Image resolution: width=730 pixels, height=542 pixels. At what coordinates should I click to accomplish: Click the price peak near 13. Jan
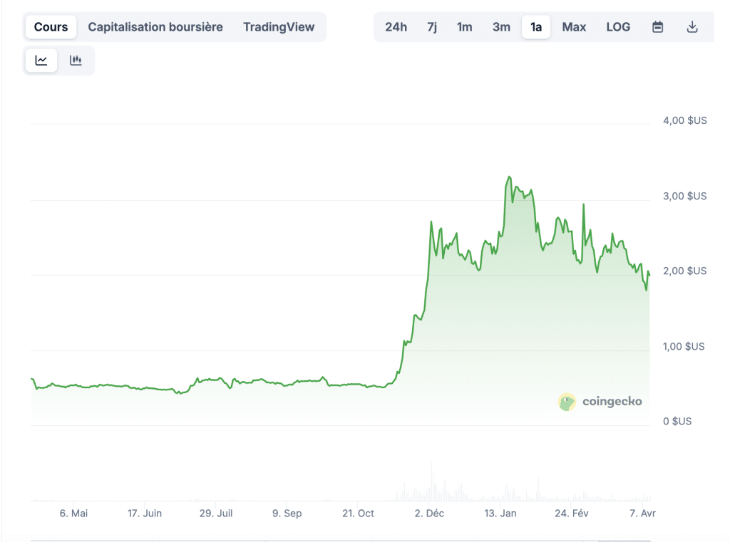(509, 177)
